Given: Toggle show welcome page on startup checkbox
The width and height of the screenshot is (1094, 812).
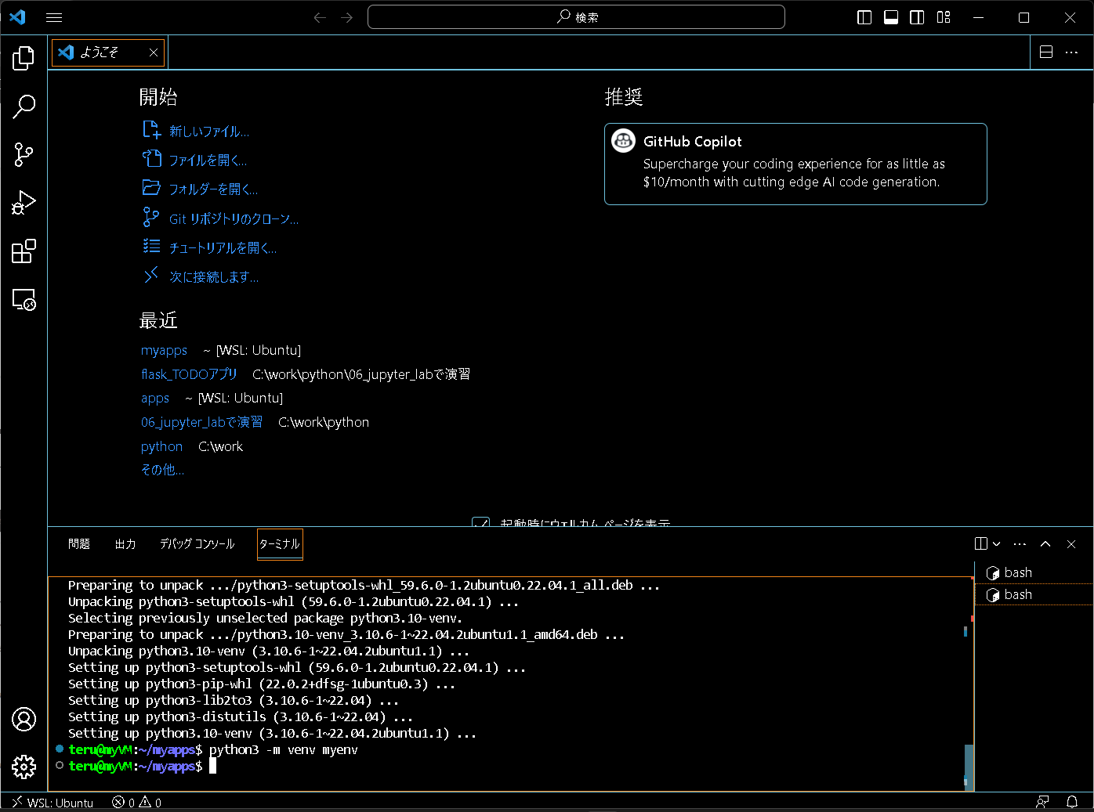Looking at the screenshot, I should (x=481, y=522).
